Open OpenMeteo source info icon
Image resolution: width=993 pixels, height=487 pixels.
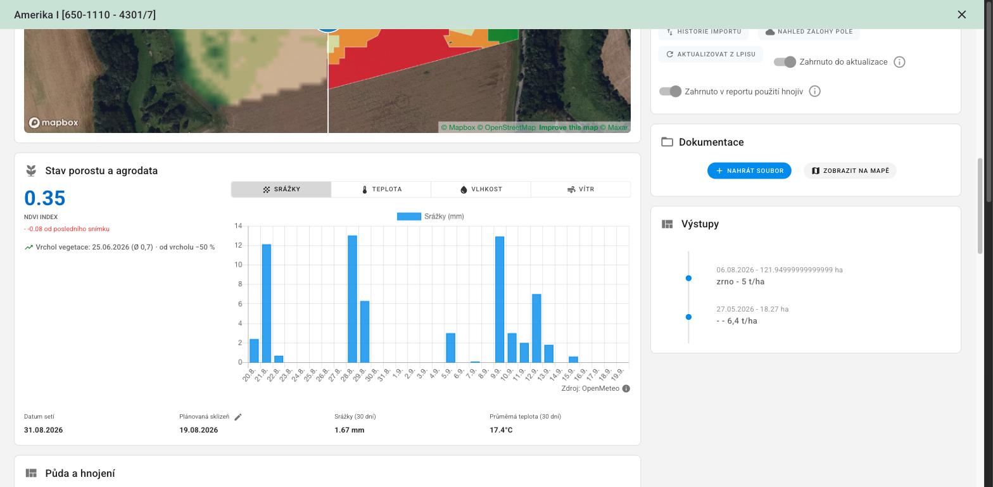pos(626,388)
